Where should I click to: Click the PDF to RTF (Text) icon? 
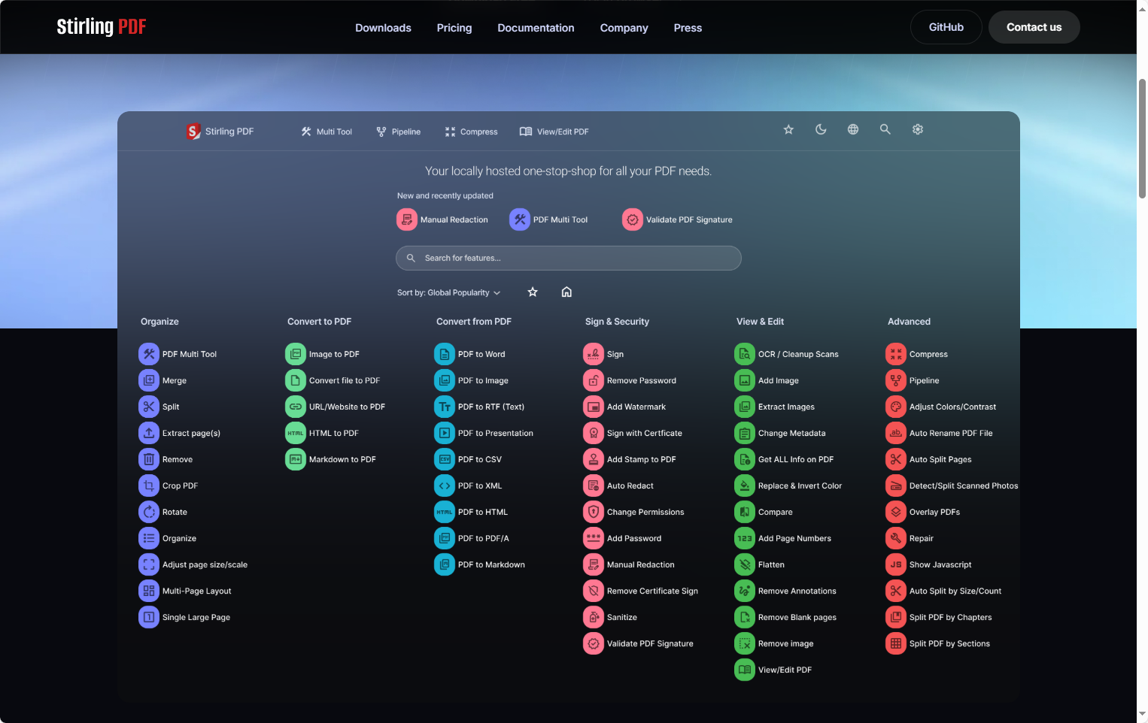tap(445, 407)
